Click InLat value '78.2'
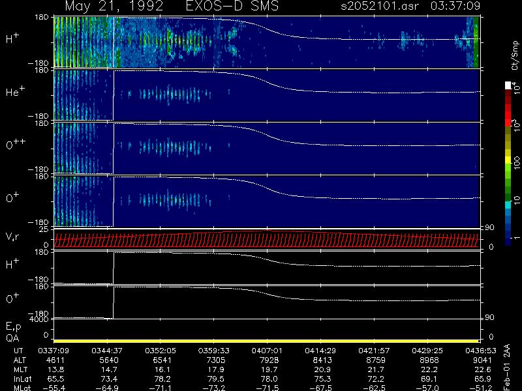Image resolution: width=522 pixels, height=391 pixels. tap(163, 379)
